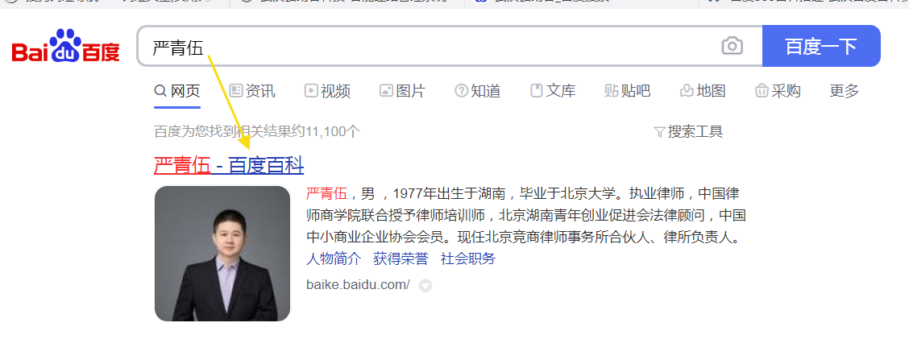The image size is (909, 339).
Task: Open the 采购 shopping tab
Action: pyautogui.click(x=778, y=90)
